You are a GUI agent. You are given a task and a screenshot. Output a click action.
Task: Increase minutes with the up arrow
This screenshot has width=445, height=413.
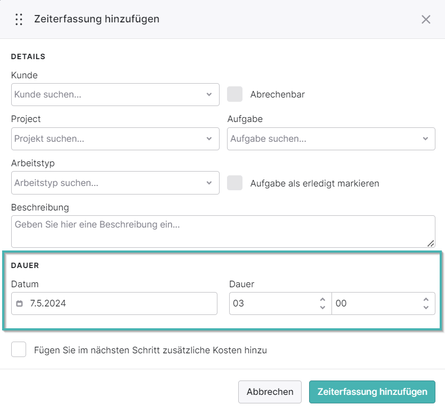point(426,299)
